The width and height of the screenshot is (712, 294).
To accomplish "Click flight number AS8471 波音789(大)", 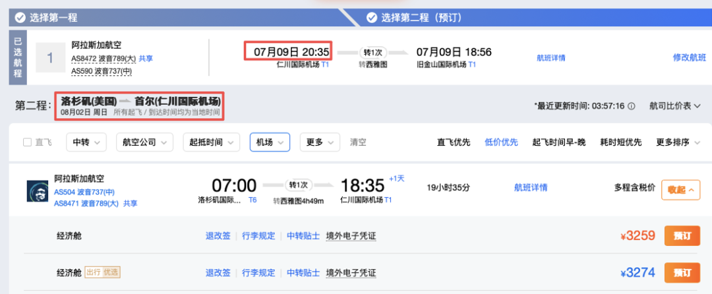I will (86, 204).
